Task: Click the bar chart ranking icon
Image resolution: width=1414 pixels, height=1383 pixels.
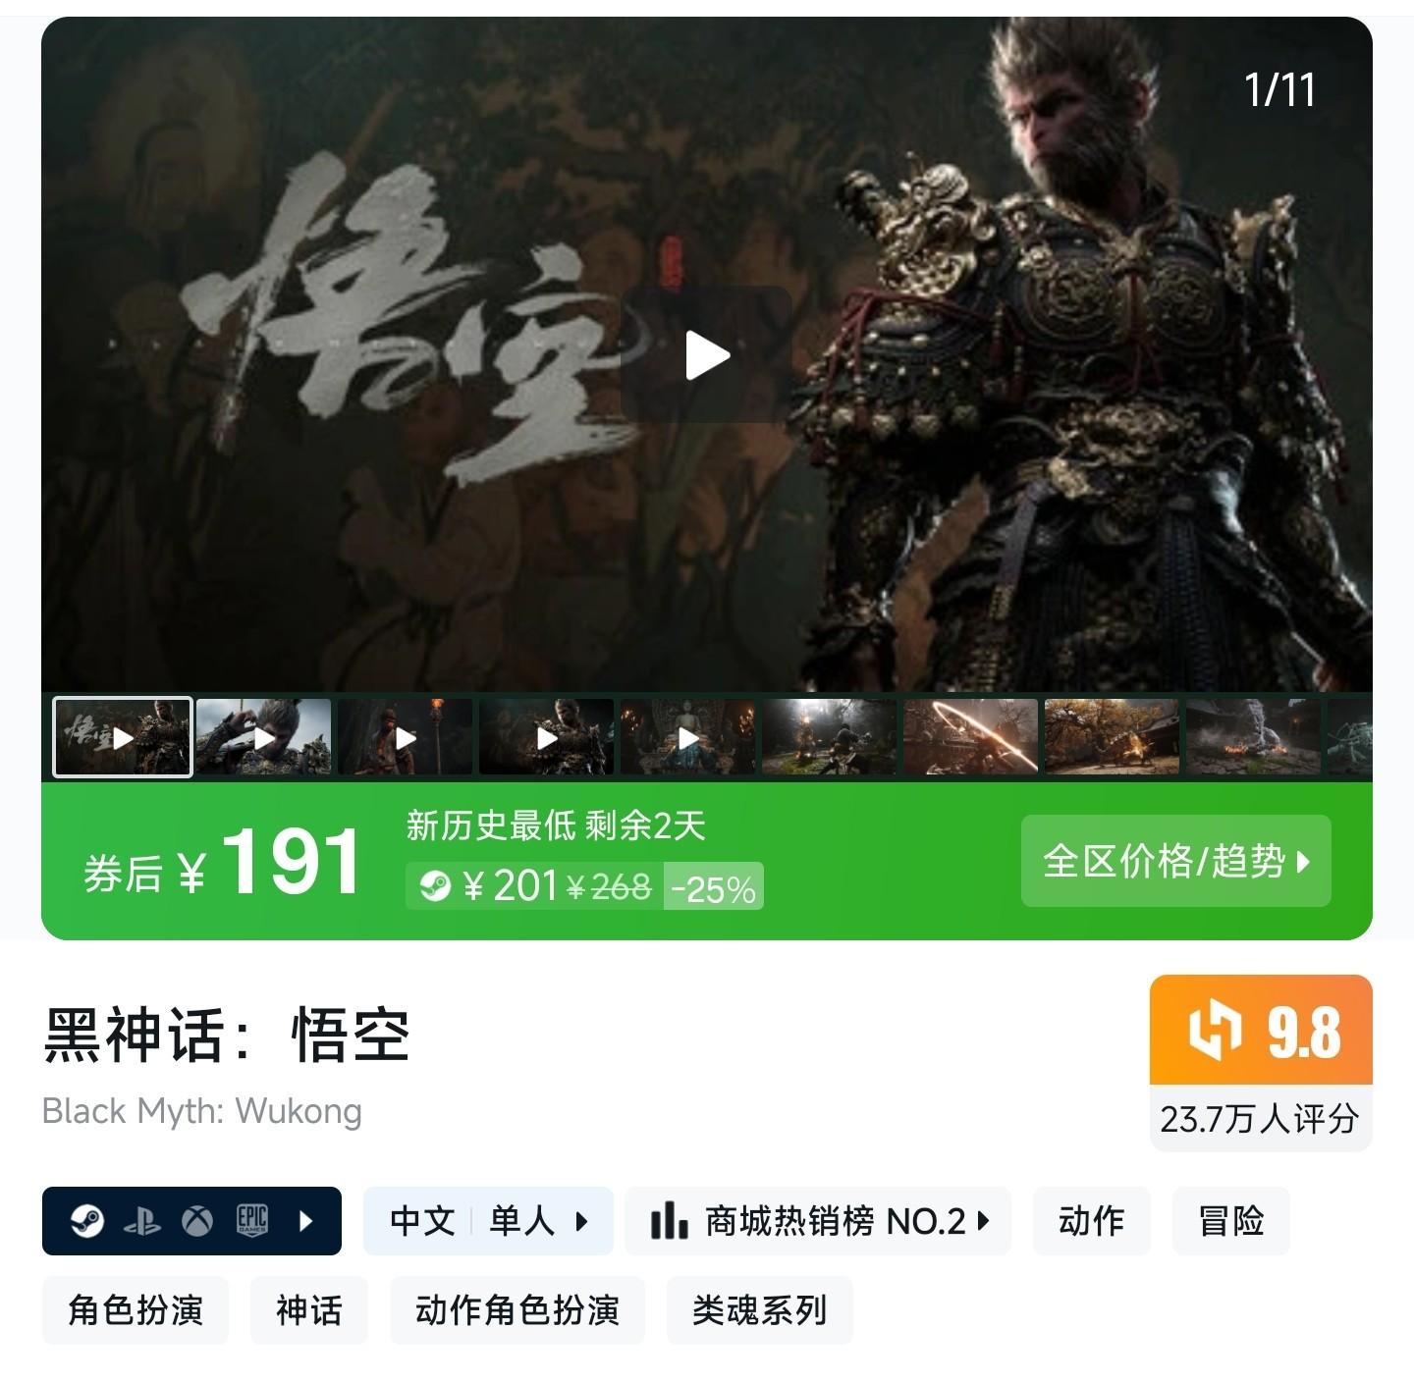Action: [x=669, y=1221]
